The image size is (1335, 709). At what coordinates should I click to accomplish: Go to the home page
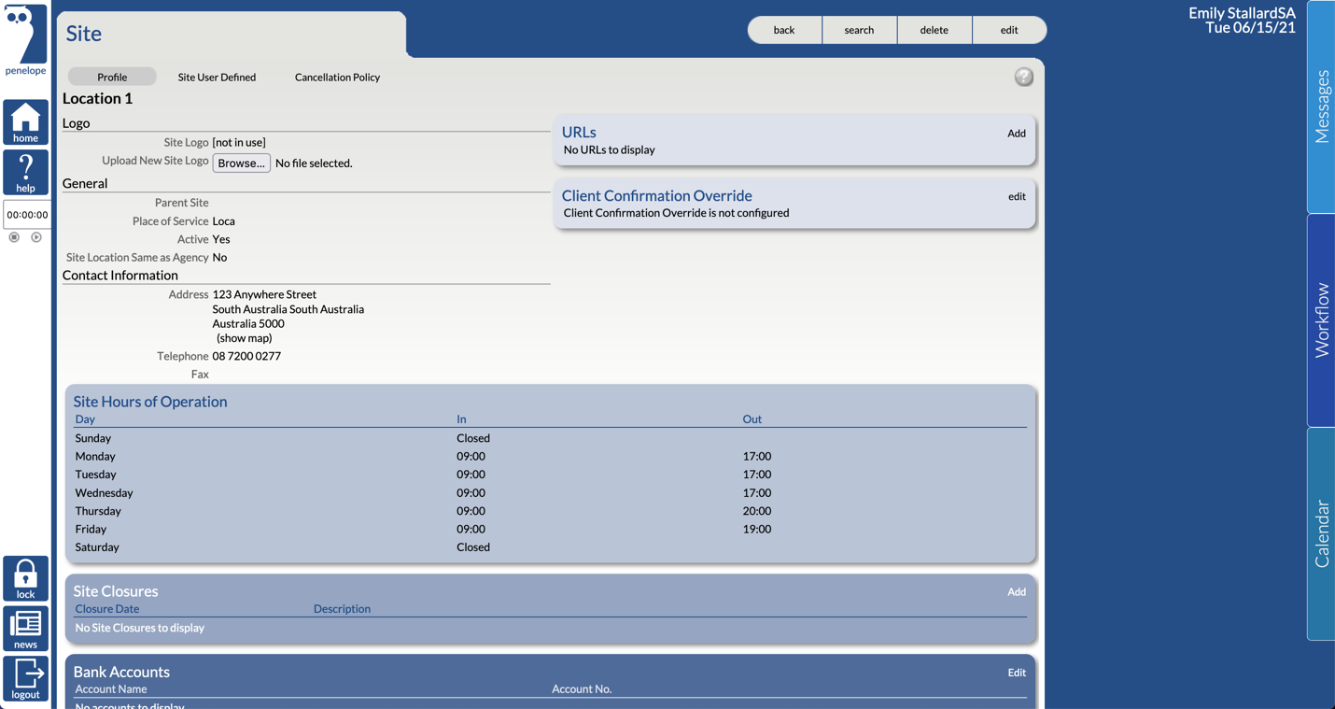coord(25,122)
